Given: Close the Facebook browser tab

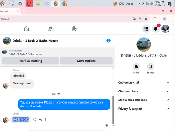Looking at the screenshot, I should 17,11.
